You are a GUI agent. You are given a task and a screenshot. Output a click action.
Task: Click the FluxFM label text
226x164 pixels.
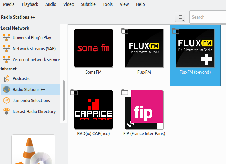(144, 72)
